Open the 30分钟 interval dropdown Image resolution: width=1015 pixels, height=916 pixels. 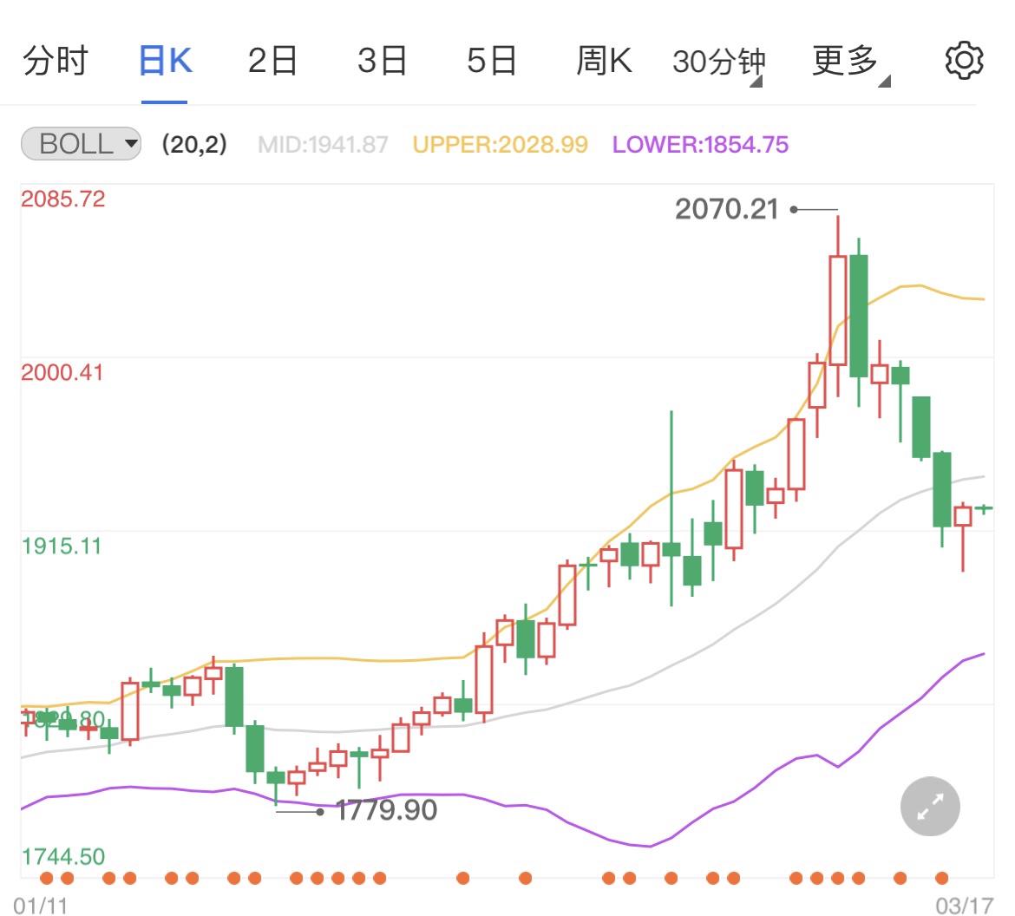point(718,62)
